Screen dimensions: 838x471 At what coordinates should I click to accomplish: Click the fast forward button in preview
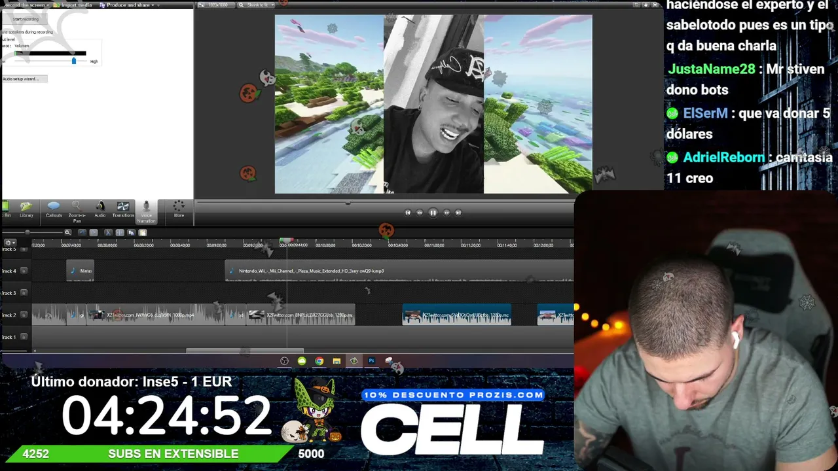coord(446,213)
